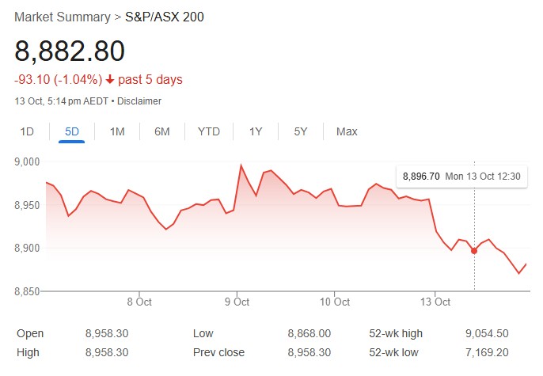Viewport: 543px width, 376px height.
Task: View the 1Y chart range
Action: [x=255, y=131]
